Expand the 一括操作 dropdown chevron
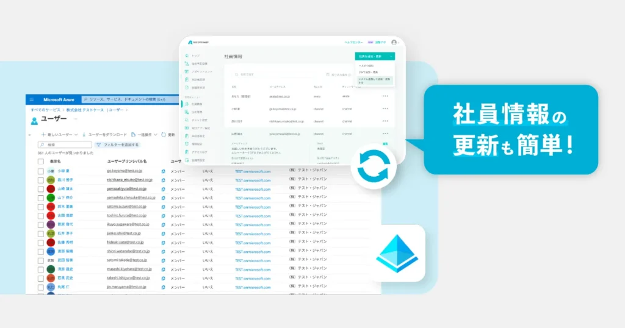Viewport: 625px width, 328px height. point(156,135)
